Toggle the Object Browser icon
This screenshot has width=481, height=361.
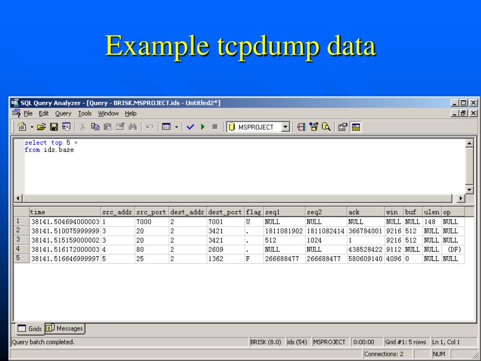click(x=313, y=127)
